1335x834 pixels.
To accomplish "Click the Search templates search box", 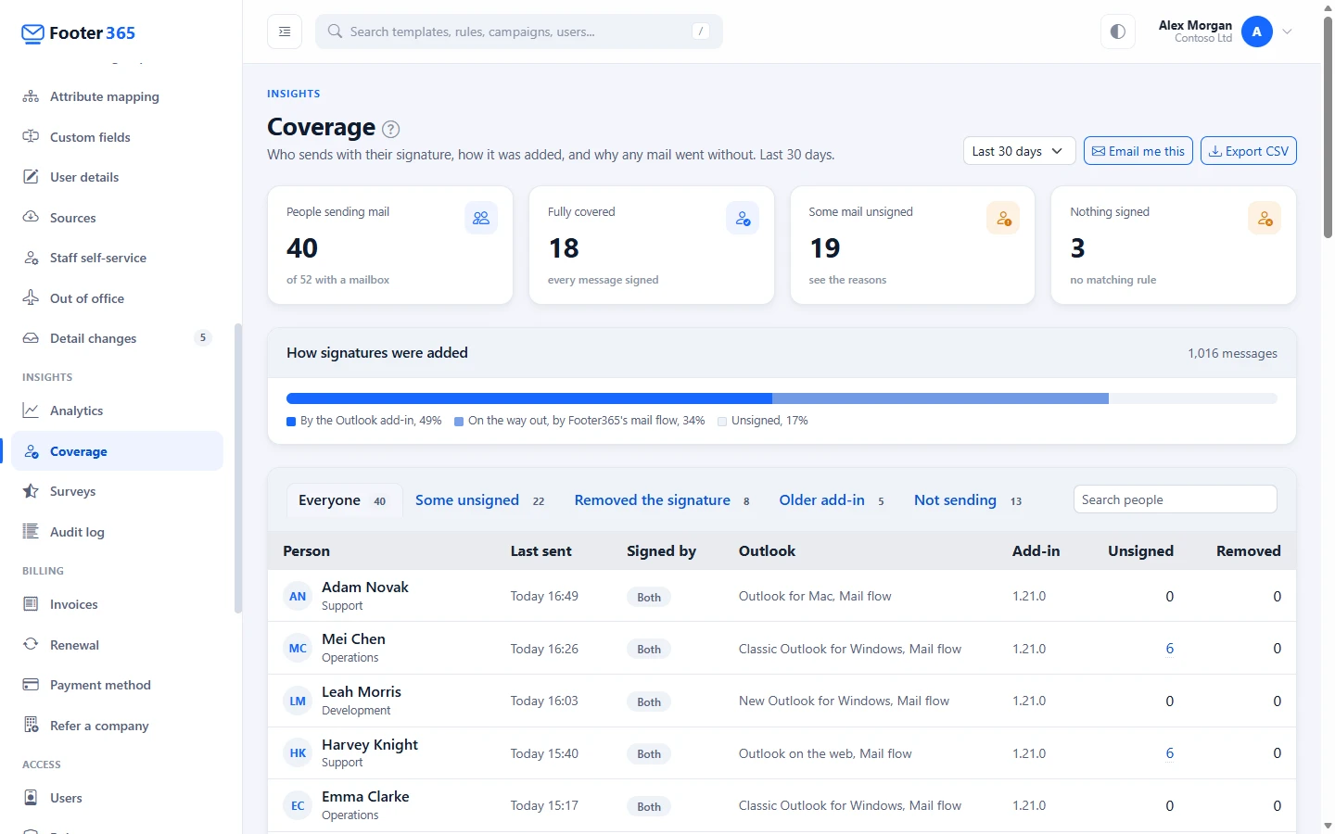I will (x=519, y=32).
